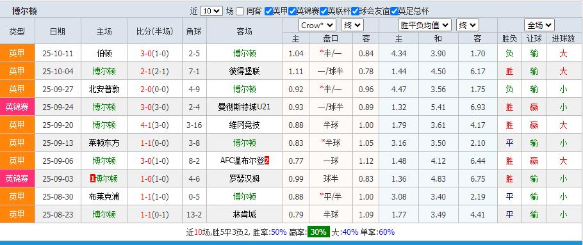
Task: Click 伯顿 home team link
Action: (x=104, y=54)
